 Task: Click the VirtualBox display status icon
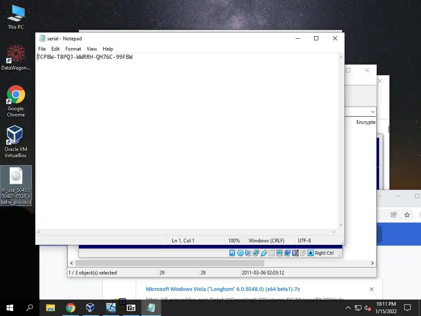[279, 253]
